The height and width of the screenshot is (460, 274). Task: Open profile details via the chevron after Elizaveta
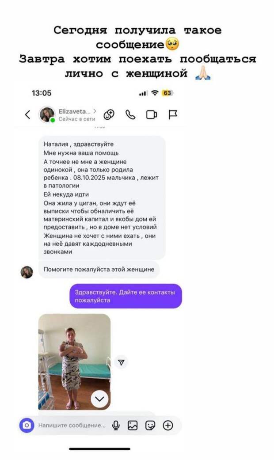(x=95, y=111)
